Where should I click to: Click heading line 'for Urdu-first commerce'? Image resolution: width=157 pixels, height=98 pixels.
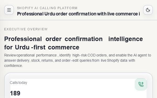[x=42, y=47]
